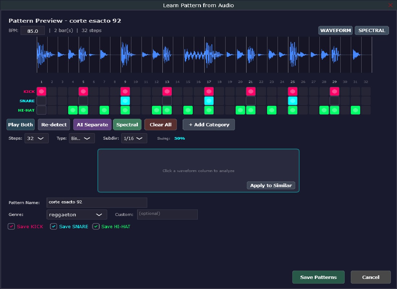Open the Steps dropdown showing 32
Image resolution: width=397 pixels, height=289 pixels.
[36, 138]
